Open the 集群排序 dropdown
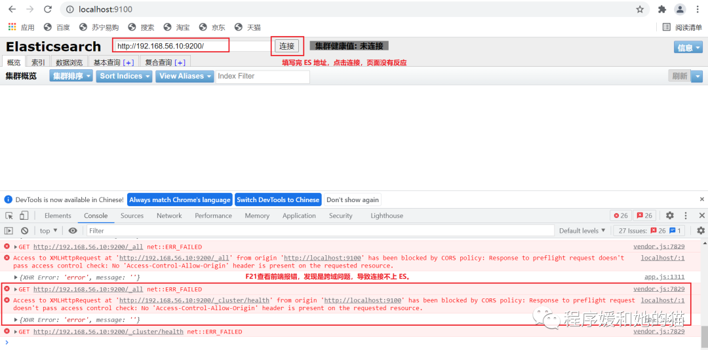The width and height of the screenshot is (708, 350). coord(71,76)
